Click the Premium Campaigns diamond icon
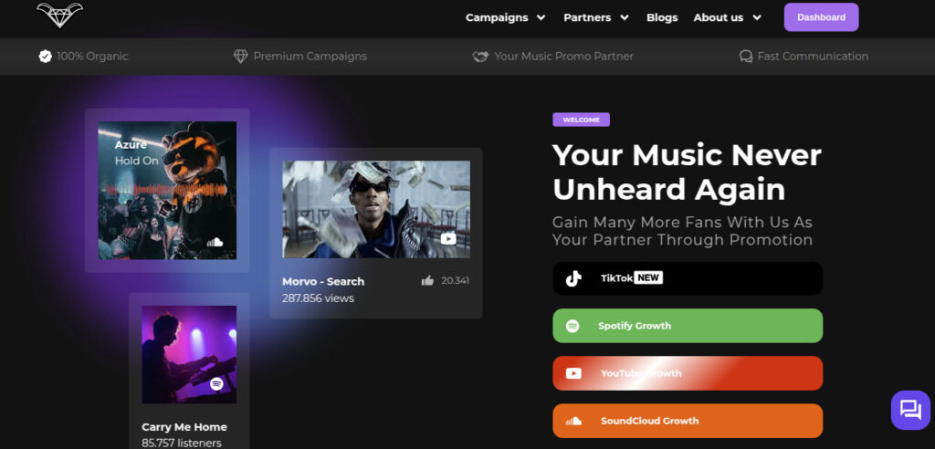Image resolution: width=935 pixels, height=449 pixels. click(240, 56)
